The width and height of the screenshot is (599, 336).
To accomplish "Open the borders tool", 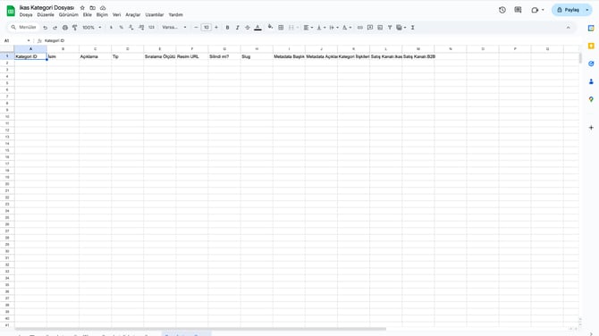I will [281, 28].
